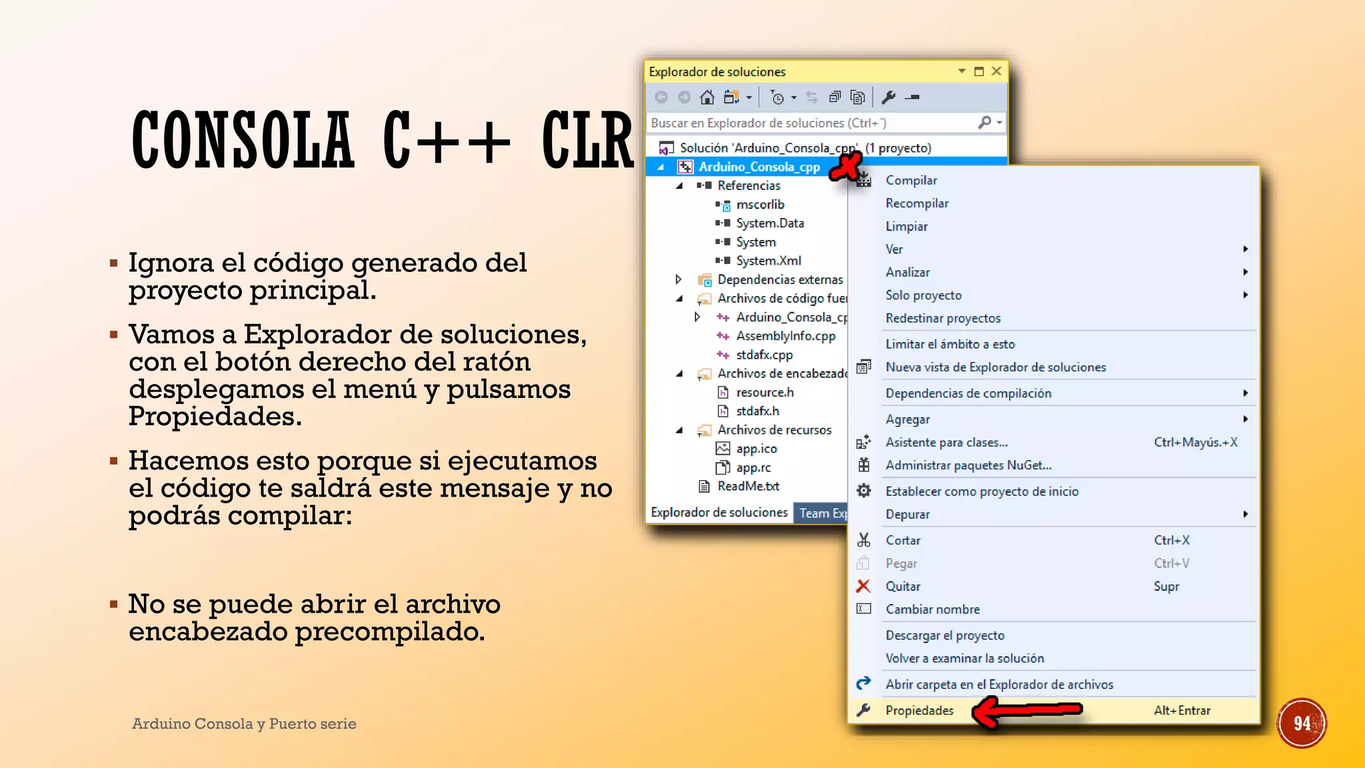Expand Dependencias externas node

[x=679, y=279]
